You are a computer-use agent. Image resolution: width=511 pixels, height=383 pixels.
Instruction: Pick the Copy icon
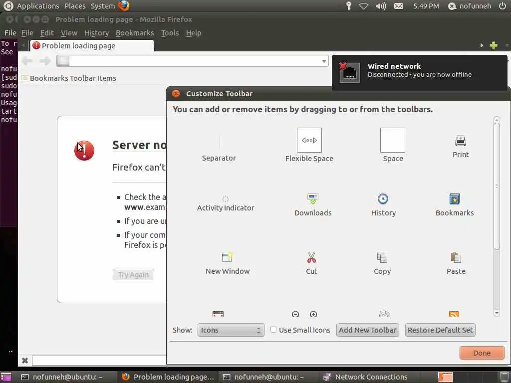[382, 257]
